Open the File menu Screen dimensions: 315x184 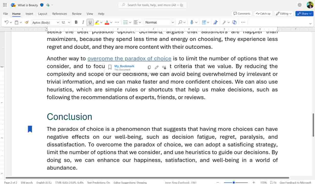[x=6, y=14]
